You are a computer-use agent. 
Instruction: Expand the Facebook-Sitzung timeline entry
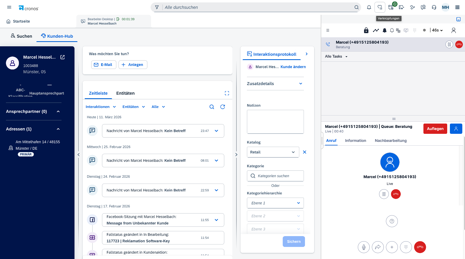point(216,220)
